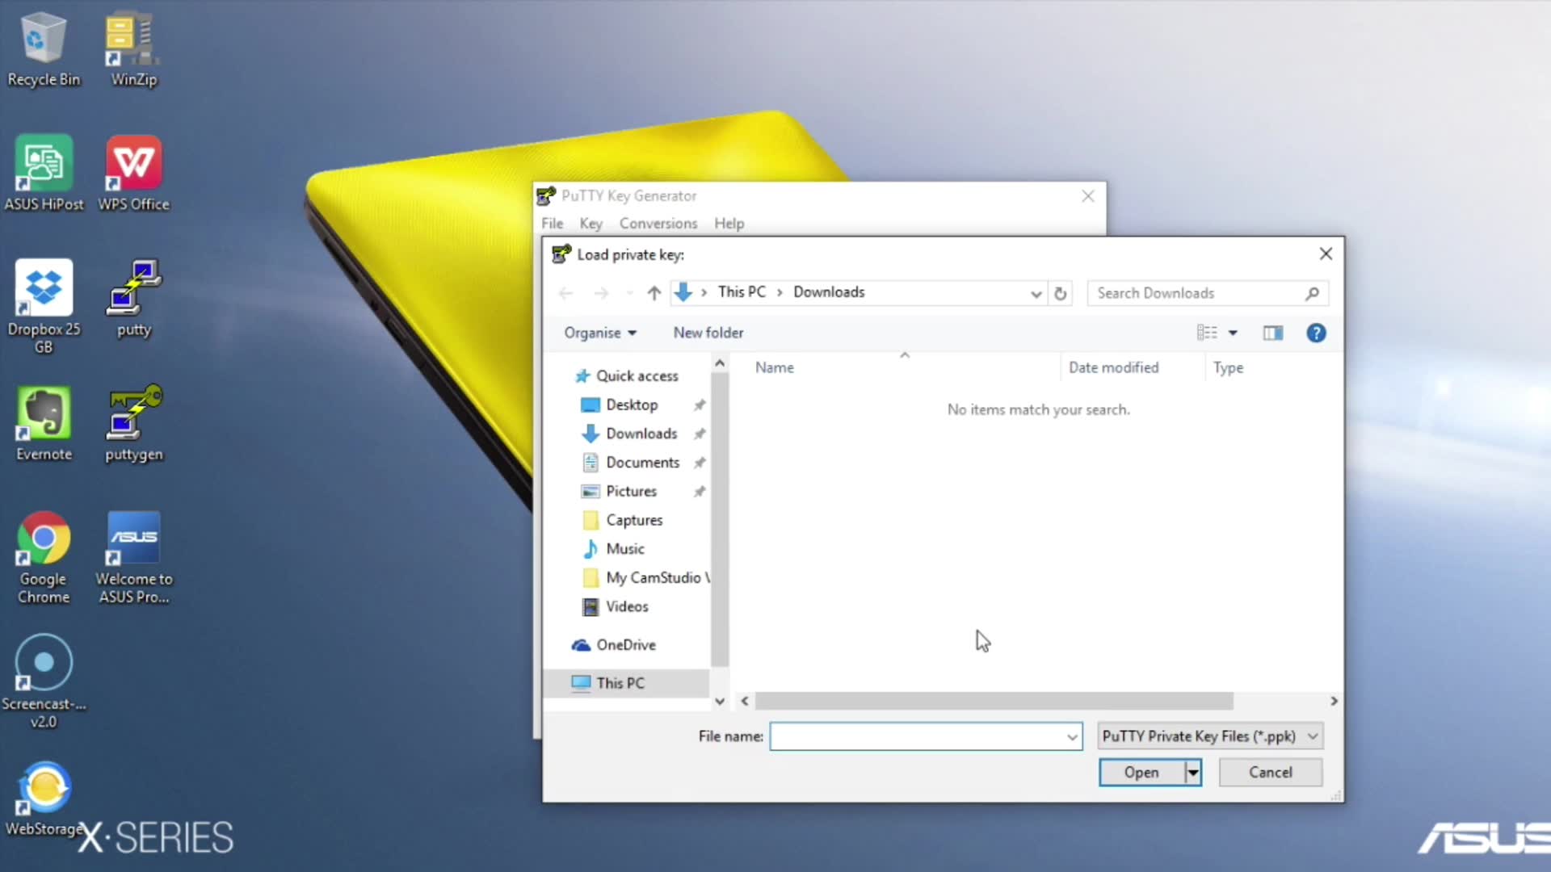Click the up-one-level arrow icon
The height and width of the screenshot is (872, 1551).
coord(654,293)
